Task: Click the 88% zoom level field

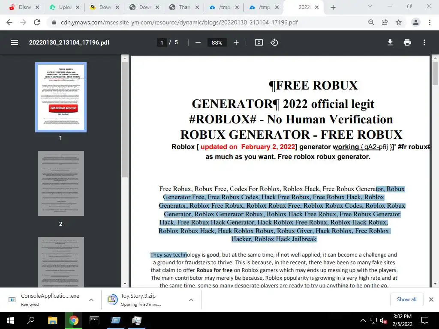Action: (217, 42)
